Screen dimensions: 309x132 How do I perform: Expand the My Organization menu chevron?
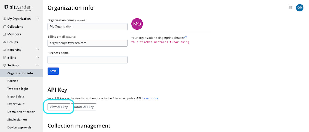click(38, 19)
